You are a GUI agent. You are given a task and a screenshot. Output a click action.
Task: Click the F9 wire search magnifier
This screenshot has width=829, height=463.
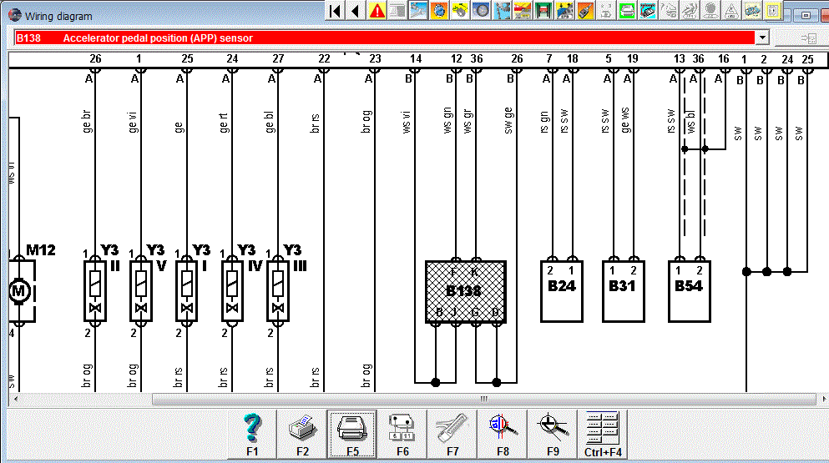[x=551, y=434]
